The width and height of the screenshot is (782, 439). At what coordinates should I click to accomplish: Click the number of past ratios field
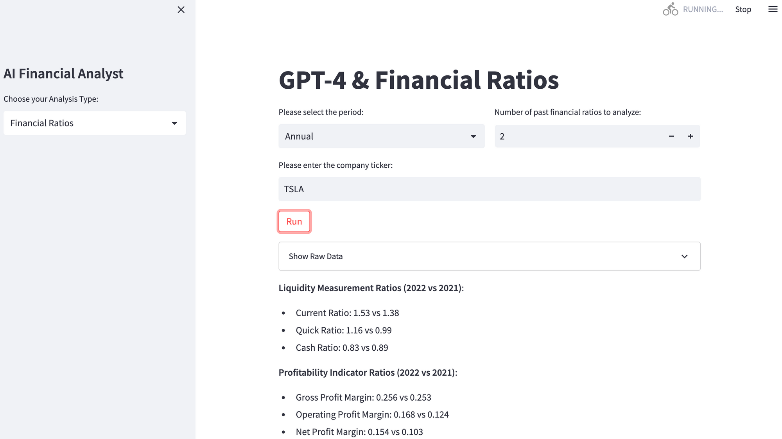tap(579, 136)
